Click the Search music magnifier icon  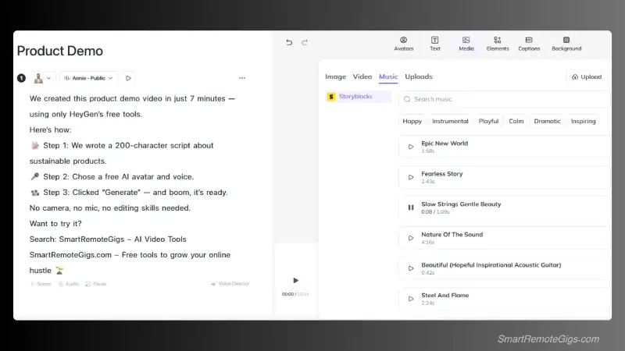point(407,99)
